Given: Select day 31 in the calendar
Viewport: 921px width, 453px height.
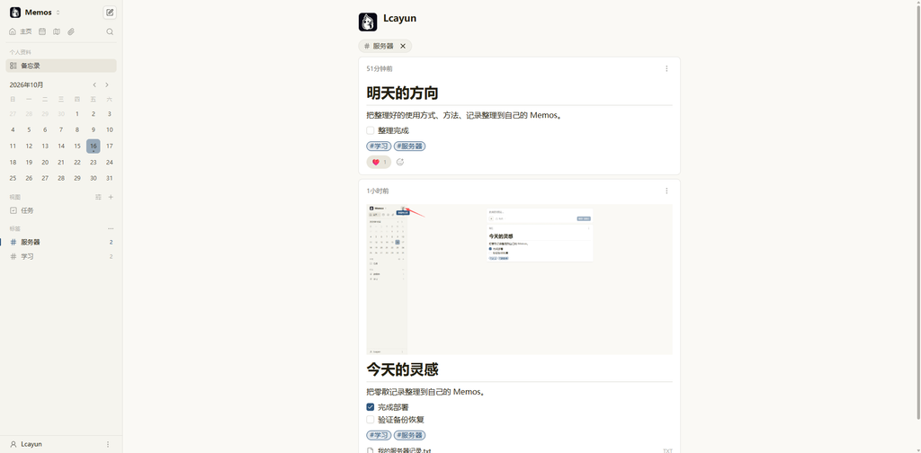Looking at the screenshot, I should point(109,178).
